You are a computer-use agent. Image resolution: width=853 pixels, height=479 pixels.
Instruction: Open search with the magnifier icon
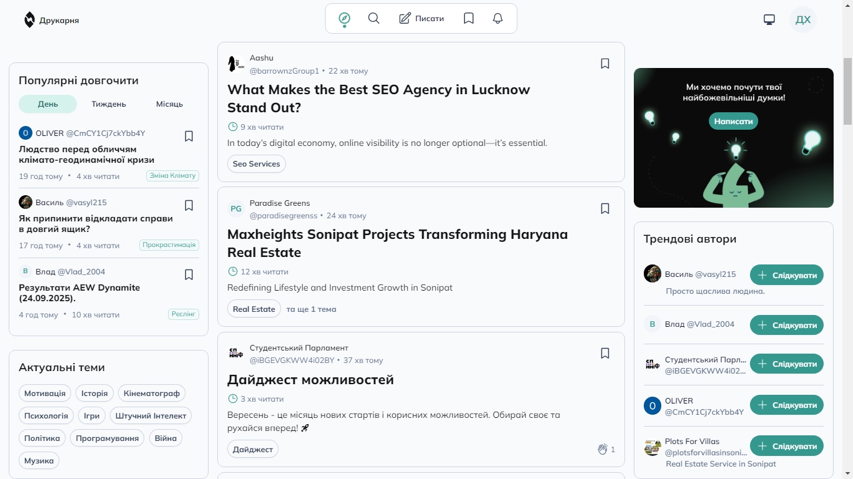(374, 19)
